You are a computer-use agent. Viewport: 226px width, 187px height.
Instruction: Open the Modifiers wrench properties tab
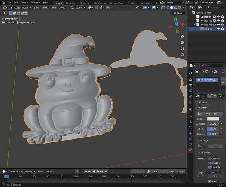click(x=191, y=122)
